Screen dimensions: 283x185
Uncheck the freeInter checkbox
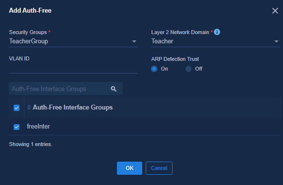pyautogui.click(x=17, y=127)
